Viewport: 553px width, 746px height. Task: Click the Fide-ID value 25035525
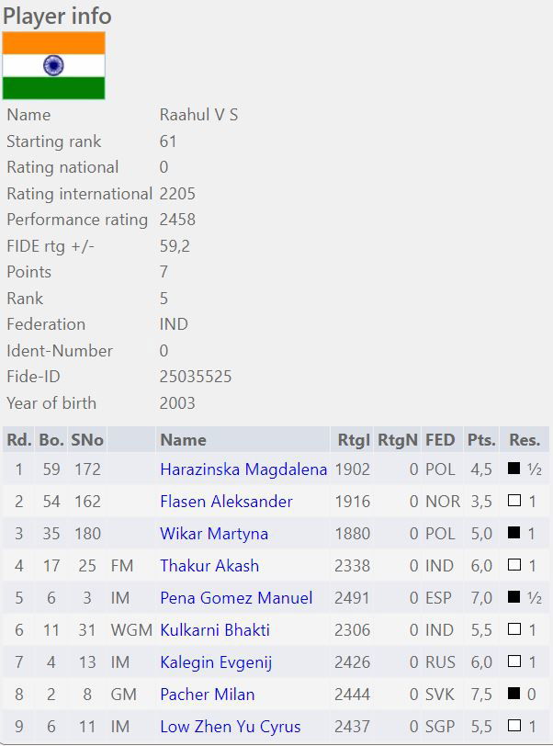tap(196, 377)
